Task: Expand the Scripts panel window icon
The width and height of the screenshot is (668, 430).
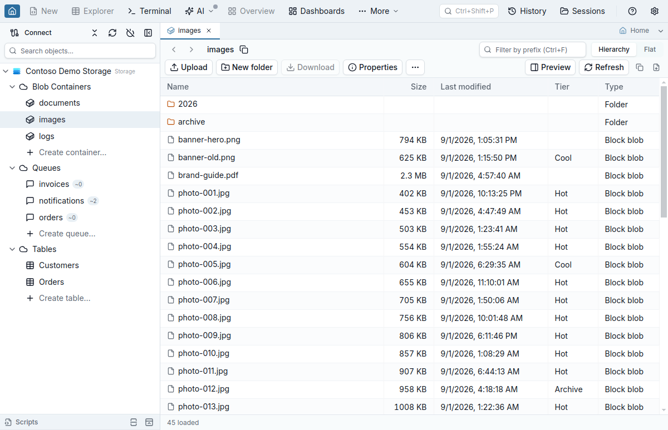Action: 149,422
